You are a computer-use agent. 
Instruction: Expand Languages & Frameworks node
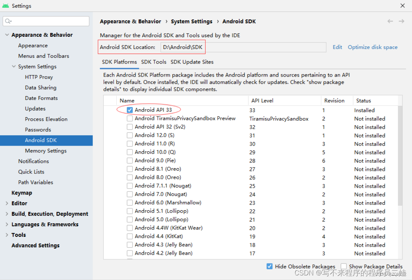(x=7, y=224)
